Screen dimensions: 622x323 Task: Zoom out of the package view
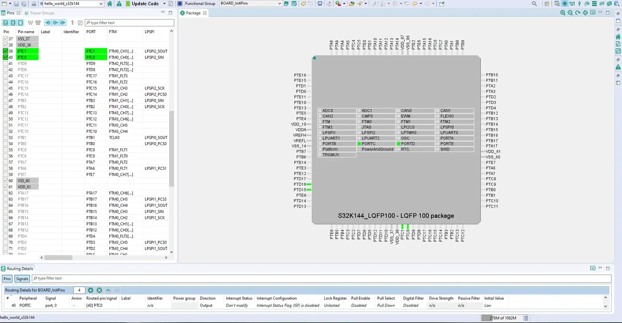(x=570, y=13)
